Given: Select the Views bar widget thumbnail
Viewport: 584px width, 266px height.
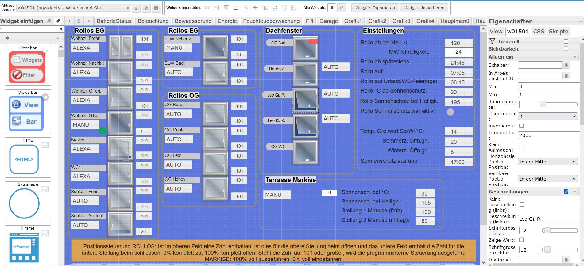Looking at the screenshot, I should (28, 112).
